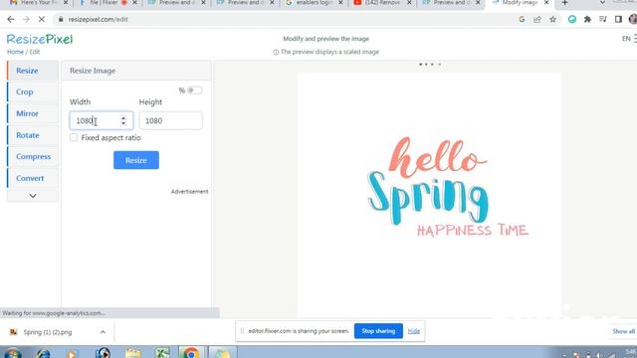Open the Extensions puzzle icon
Image resolution: width=637 pixels, height=358 pixels.
587,19
